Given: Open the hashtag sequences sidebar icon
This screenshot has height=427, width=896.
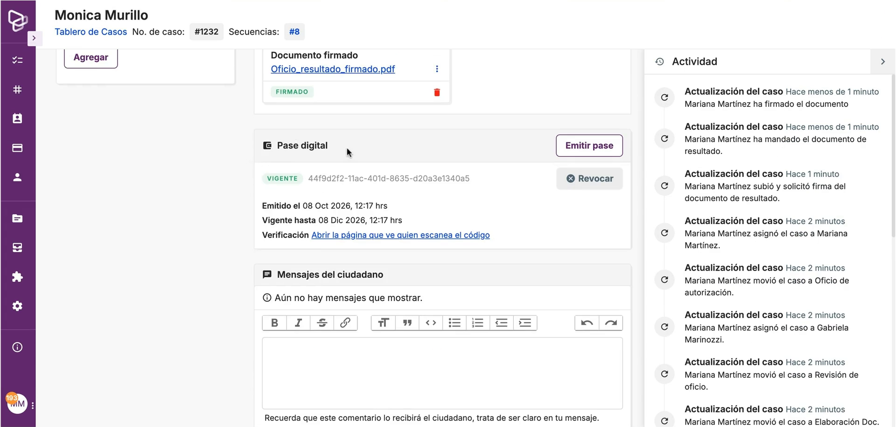Looking at the screenshot, I should [x=17, y=89].
